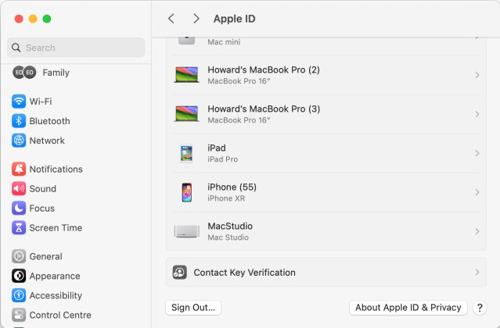Click the Sign Out button

(194, 308)
